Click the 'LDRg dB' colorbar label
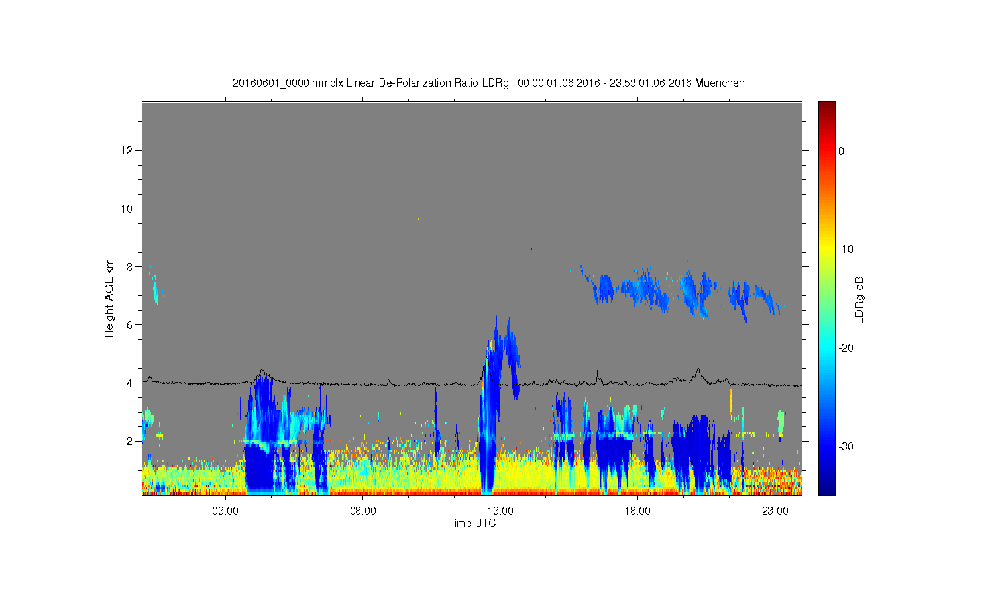This screenshot has width=994, height=596. [x=859, y=299]
